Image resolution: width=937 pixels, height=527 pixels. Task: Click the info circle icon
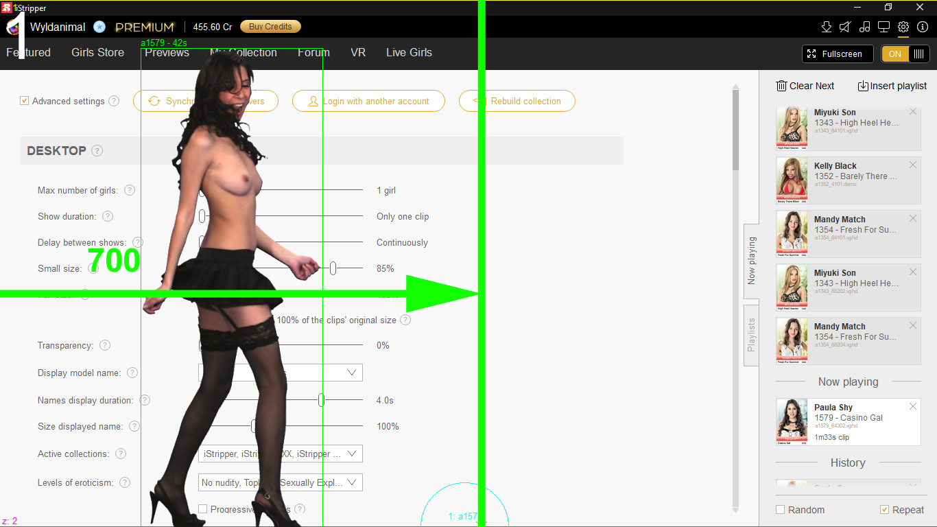[x=923, y=27]
